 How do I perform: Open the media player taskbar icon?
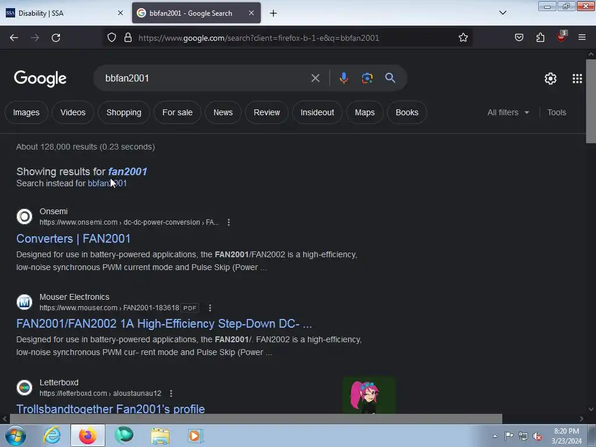point(196,435)
